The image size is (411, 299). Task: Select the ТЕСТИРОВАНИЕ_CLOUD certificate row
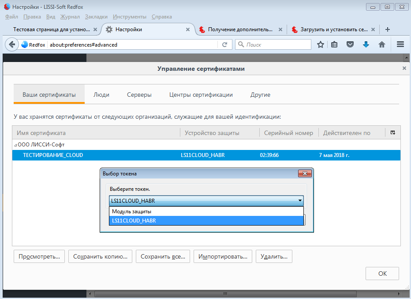coord(206,155)
